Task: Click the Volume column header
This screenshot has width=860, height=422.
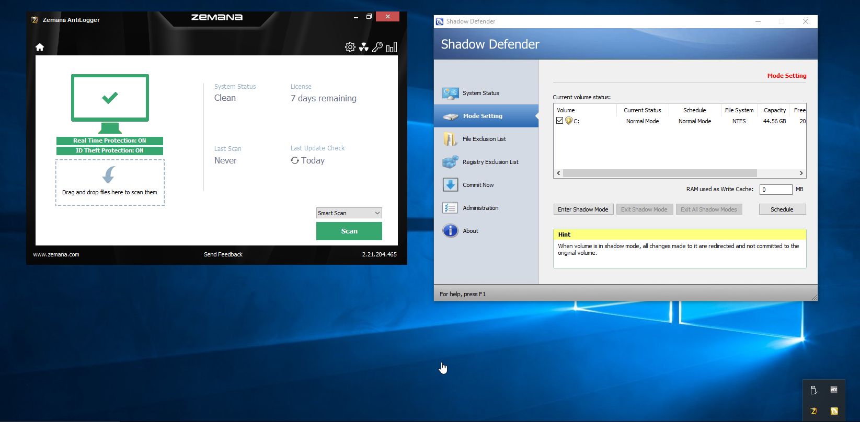Action: pyautogui.click(x=585, y=110)
